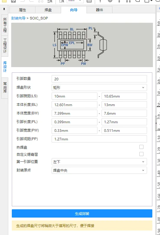Switch to the 器件 tab
Image resolution: width=160 pixels, height=235 pixels.
(x=99, y=10)
